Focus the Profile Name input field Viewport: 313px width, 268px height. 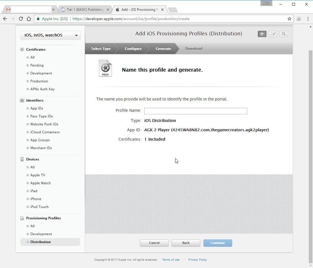coord(195,111)
